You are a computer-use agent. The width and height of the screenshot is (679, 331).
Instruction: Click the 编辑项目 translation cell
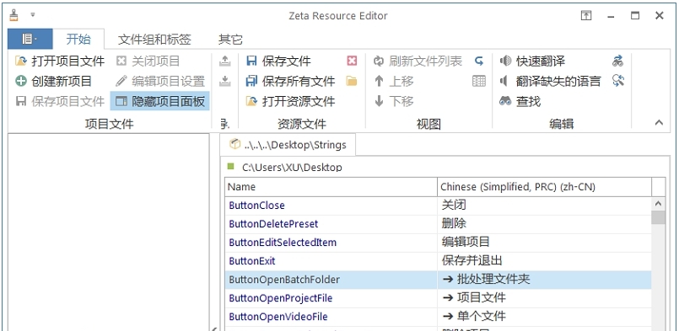pyautogui.click(x=544, y=243)
